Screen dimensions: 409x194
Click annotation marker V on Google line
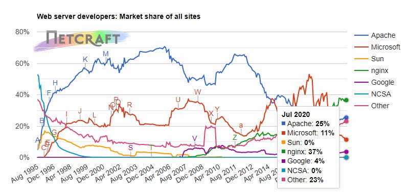(195, 138)
